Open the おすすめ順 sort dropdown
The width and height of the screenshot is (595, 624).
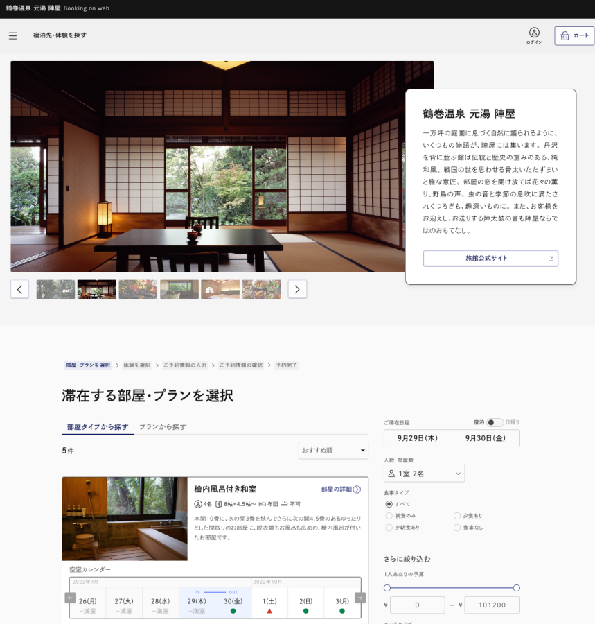pyautogui.click(x=333, y=451)
